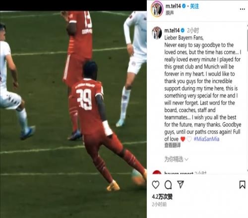Open m.tel14 profile picture in header
Viewport: 248px width, 218px height.
pyautogui.click(x=157, y=9)
